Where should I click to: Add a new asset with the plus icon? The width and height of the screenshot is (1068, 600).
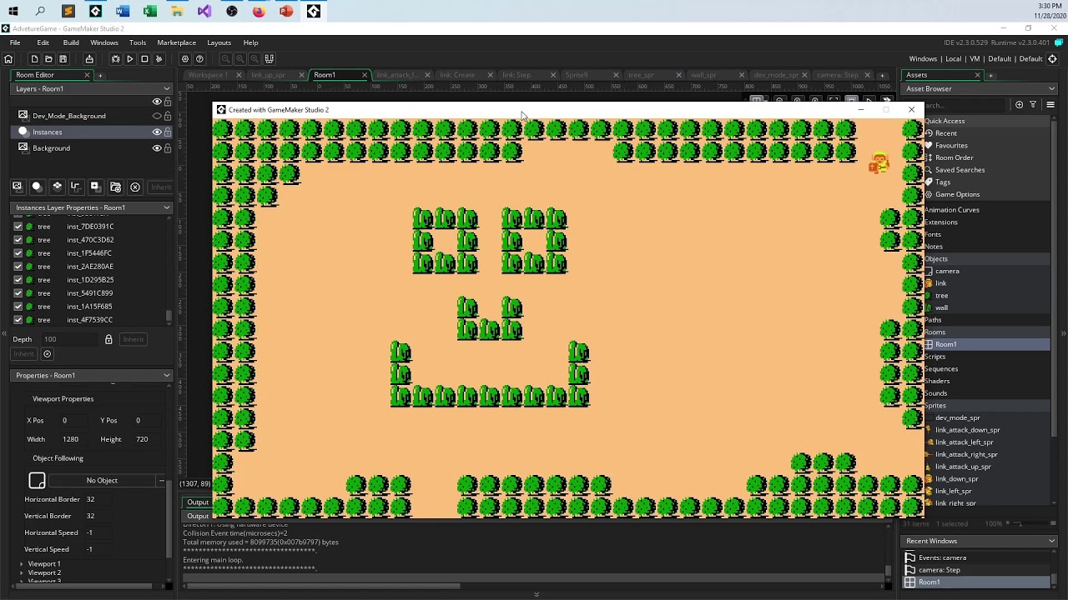(1019, 105)
